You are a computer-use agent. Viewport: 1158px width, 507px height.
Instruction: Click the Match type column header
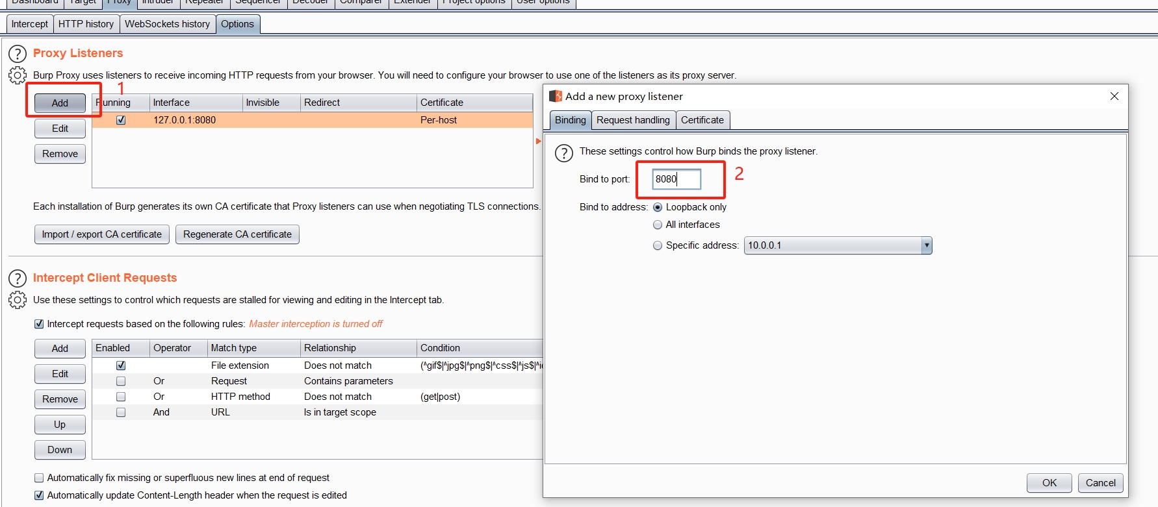[254, 348]
